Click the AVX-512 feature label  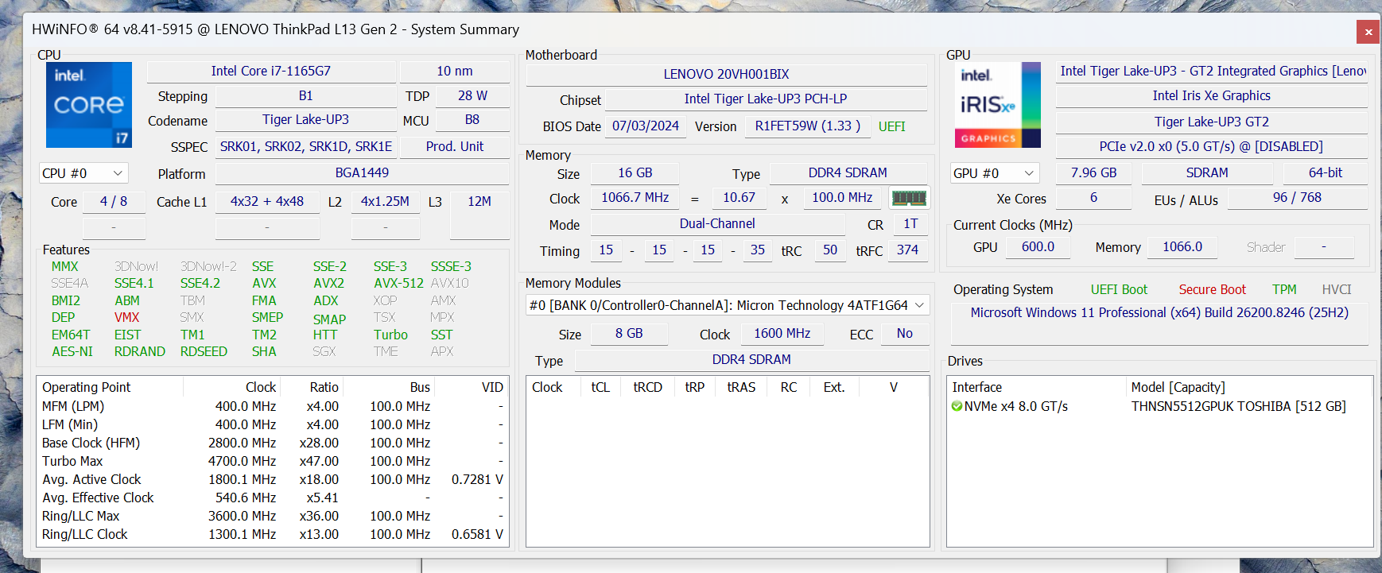pos(398,283)
